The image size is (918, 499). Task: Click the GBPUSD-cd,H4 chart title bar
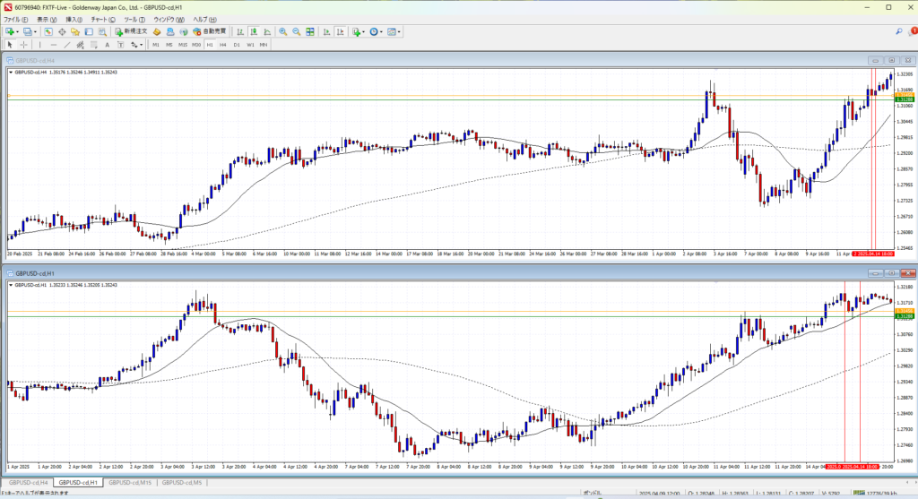[359, 60]
